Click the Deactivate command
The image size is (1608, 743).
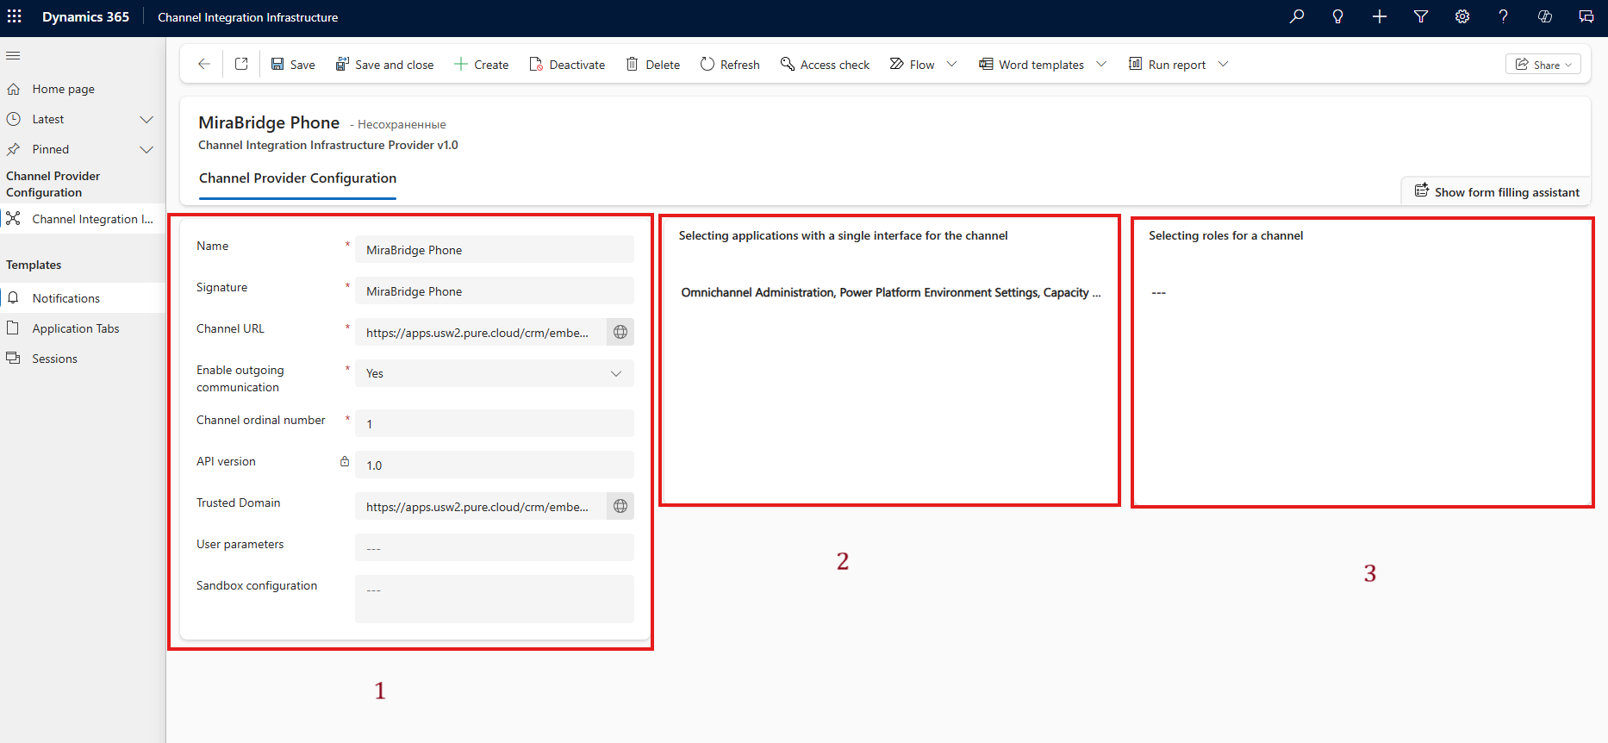pos(567,65)
